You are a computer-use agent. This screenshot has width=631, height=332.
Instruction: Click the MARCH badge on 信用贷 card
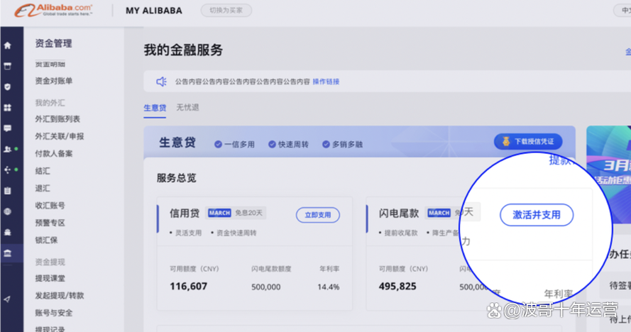point(219,213)
